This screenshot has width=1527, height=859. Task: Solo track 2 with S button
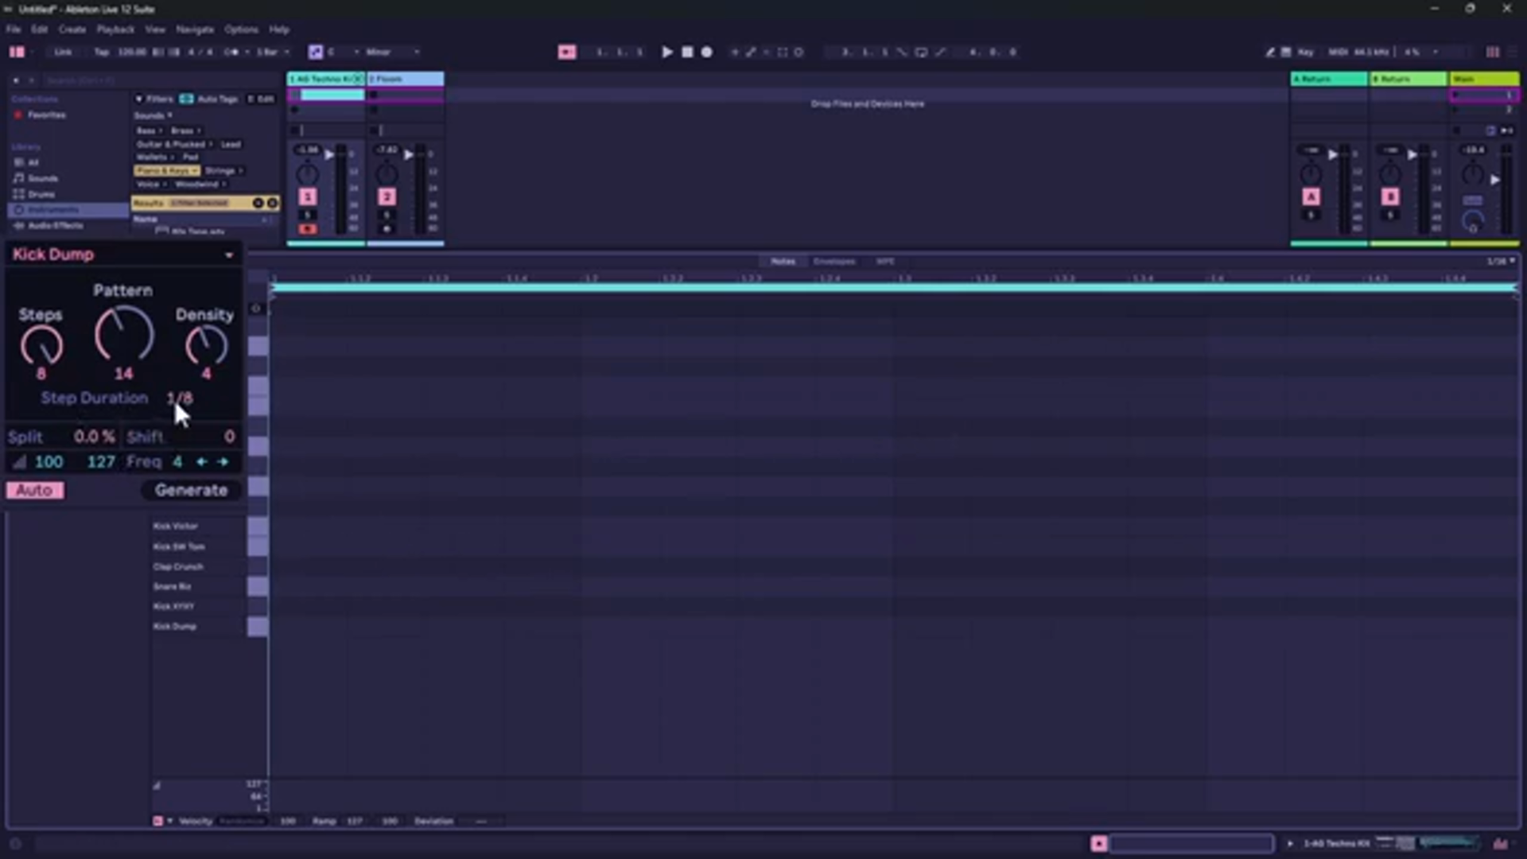[387, 215]
